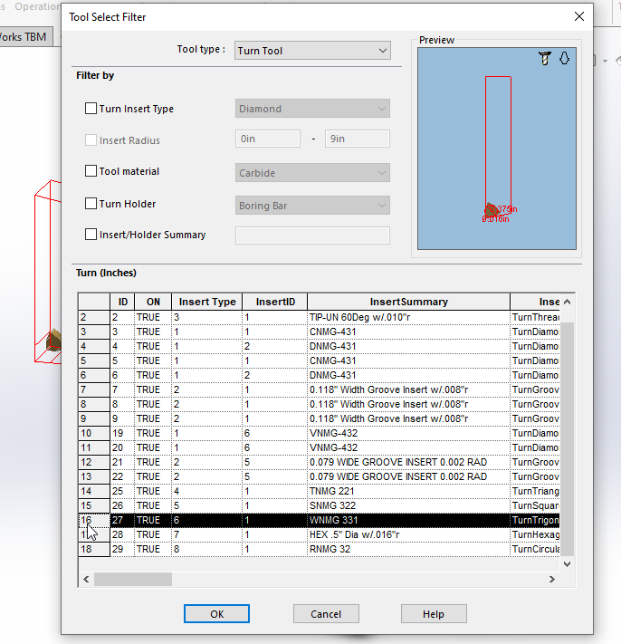Click the ON column header
This screenshot has width=621, height=644.
pyautogui.click(x=153, y=302)
